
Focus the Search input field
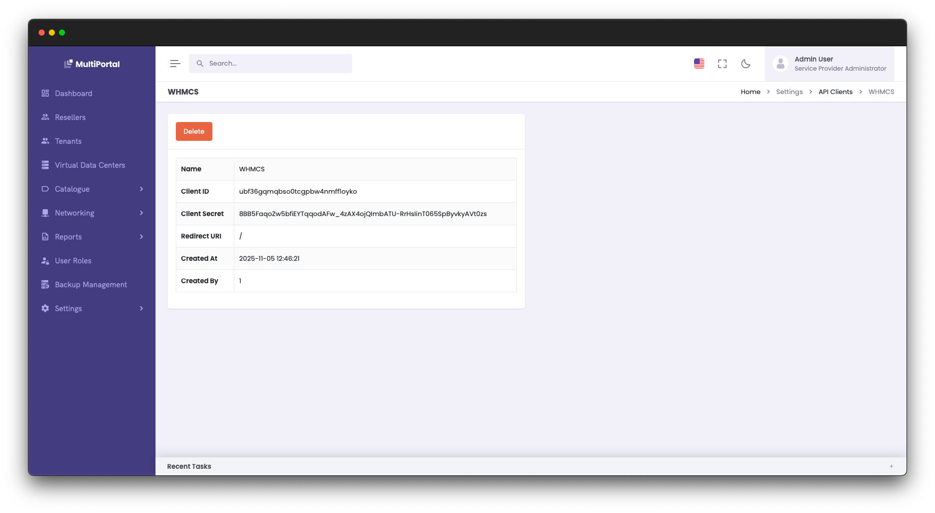[270, 64]
